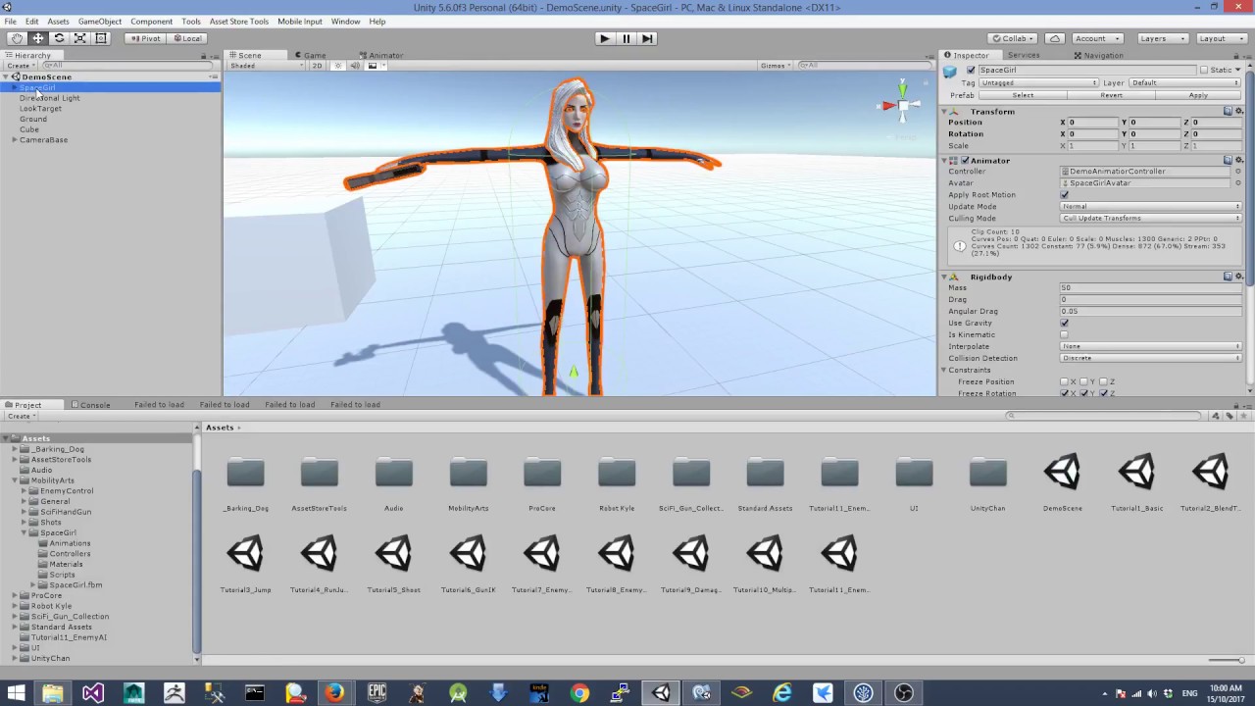Open Culling Mode dropdown
The width and height of the screenshot is (1255, 706).
coord(1151,219)
